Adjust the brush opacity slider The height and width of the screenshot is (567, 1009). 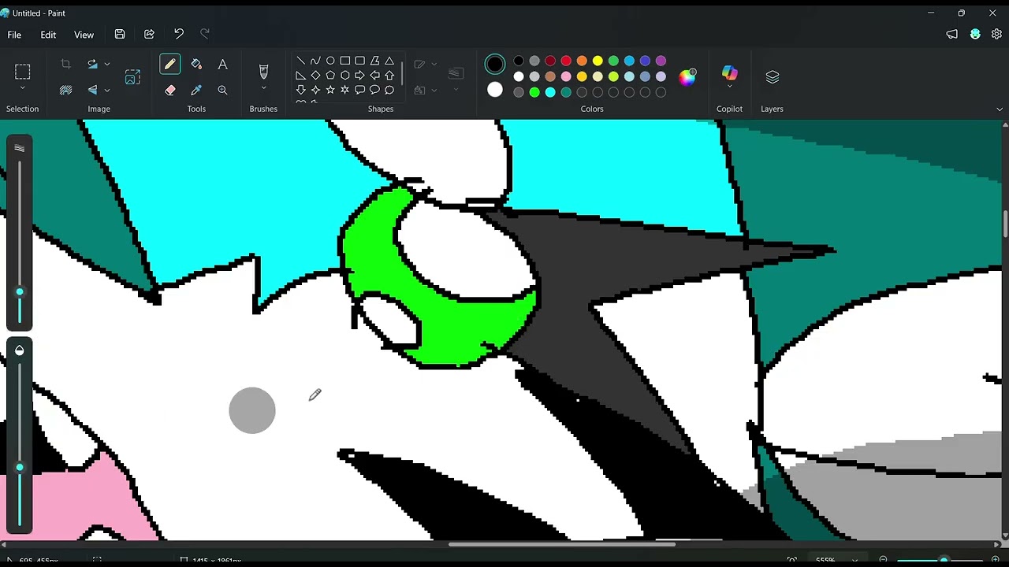20,468
